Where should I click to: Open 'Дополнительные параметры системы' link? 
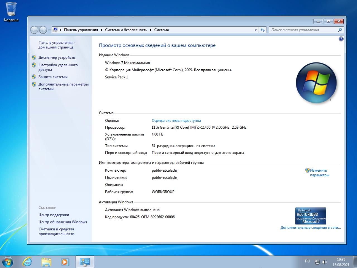64,86
